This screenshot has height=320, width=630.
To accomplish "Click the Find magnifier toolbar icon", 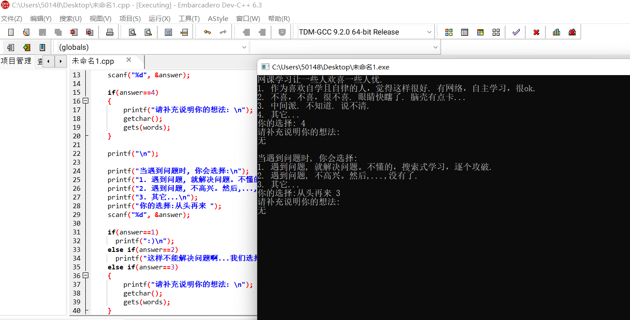I will click(x=132, y=32).
